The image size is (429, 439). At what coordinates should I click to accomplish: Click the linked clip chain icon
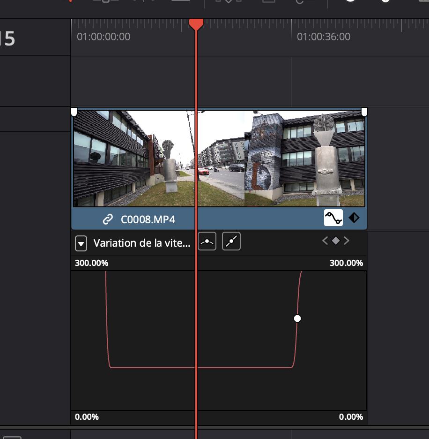(108, 219)
